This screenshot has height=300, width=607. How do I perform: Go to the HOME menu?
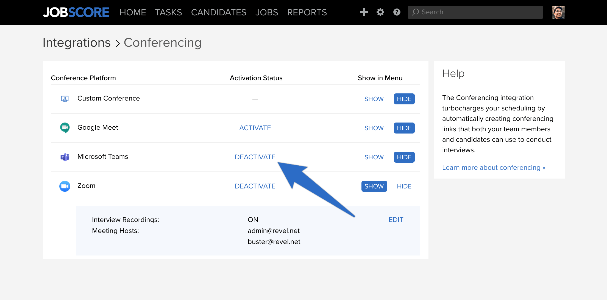click(x=133, y=12)
